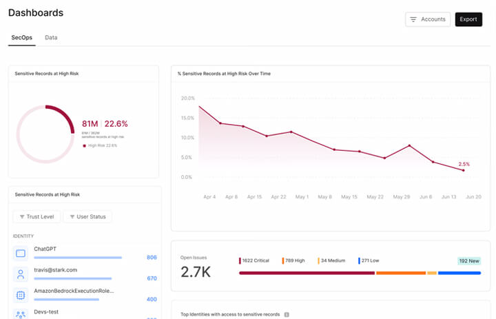This screenshot has width=496, height=319.
Task: Open the Accounts filter dropdown
Action: (x=428, y=19)
